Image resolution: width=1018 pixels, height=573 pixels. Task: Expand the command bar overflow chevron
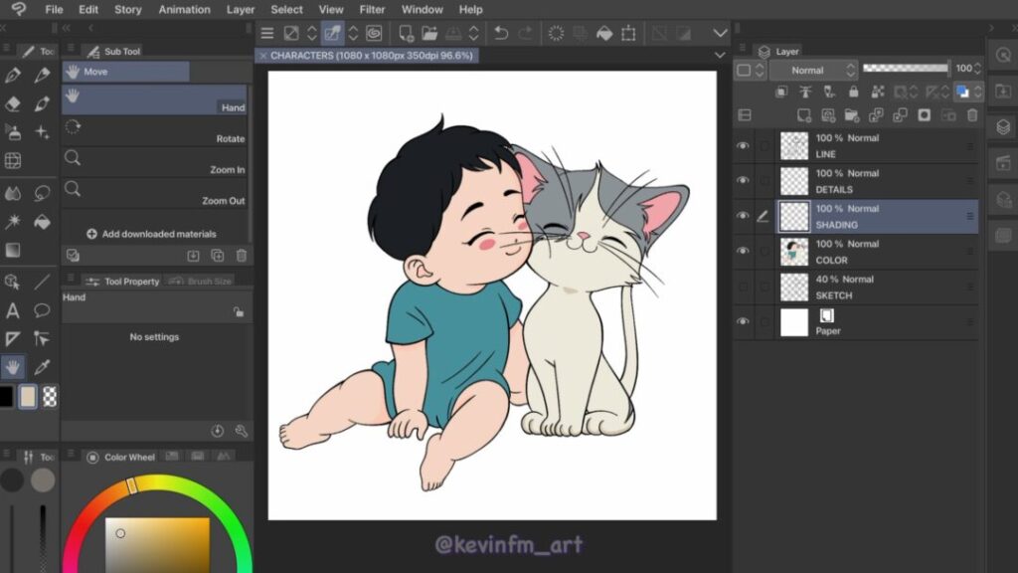[x=721, y=33]
